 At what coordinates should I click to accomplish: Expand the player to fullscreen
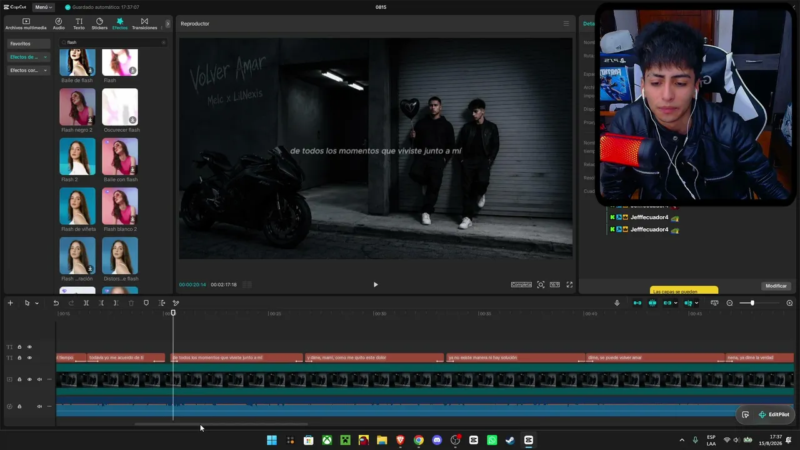click(x=569, y=284)
